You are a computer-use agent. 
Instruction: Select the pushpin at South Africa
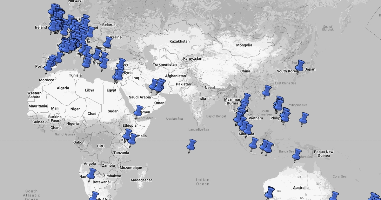click(94, 197)
